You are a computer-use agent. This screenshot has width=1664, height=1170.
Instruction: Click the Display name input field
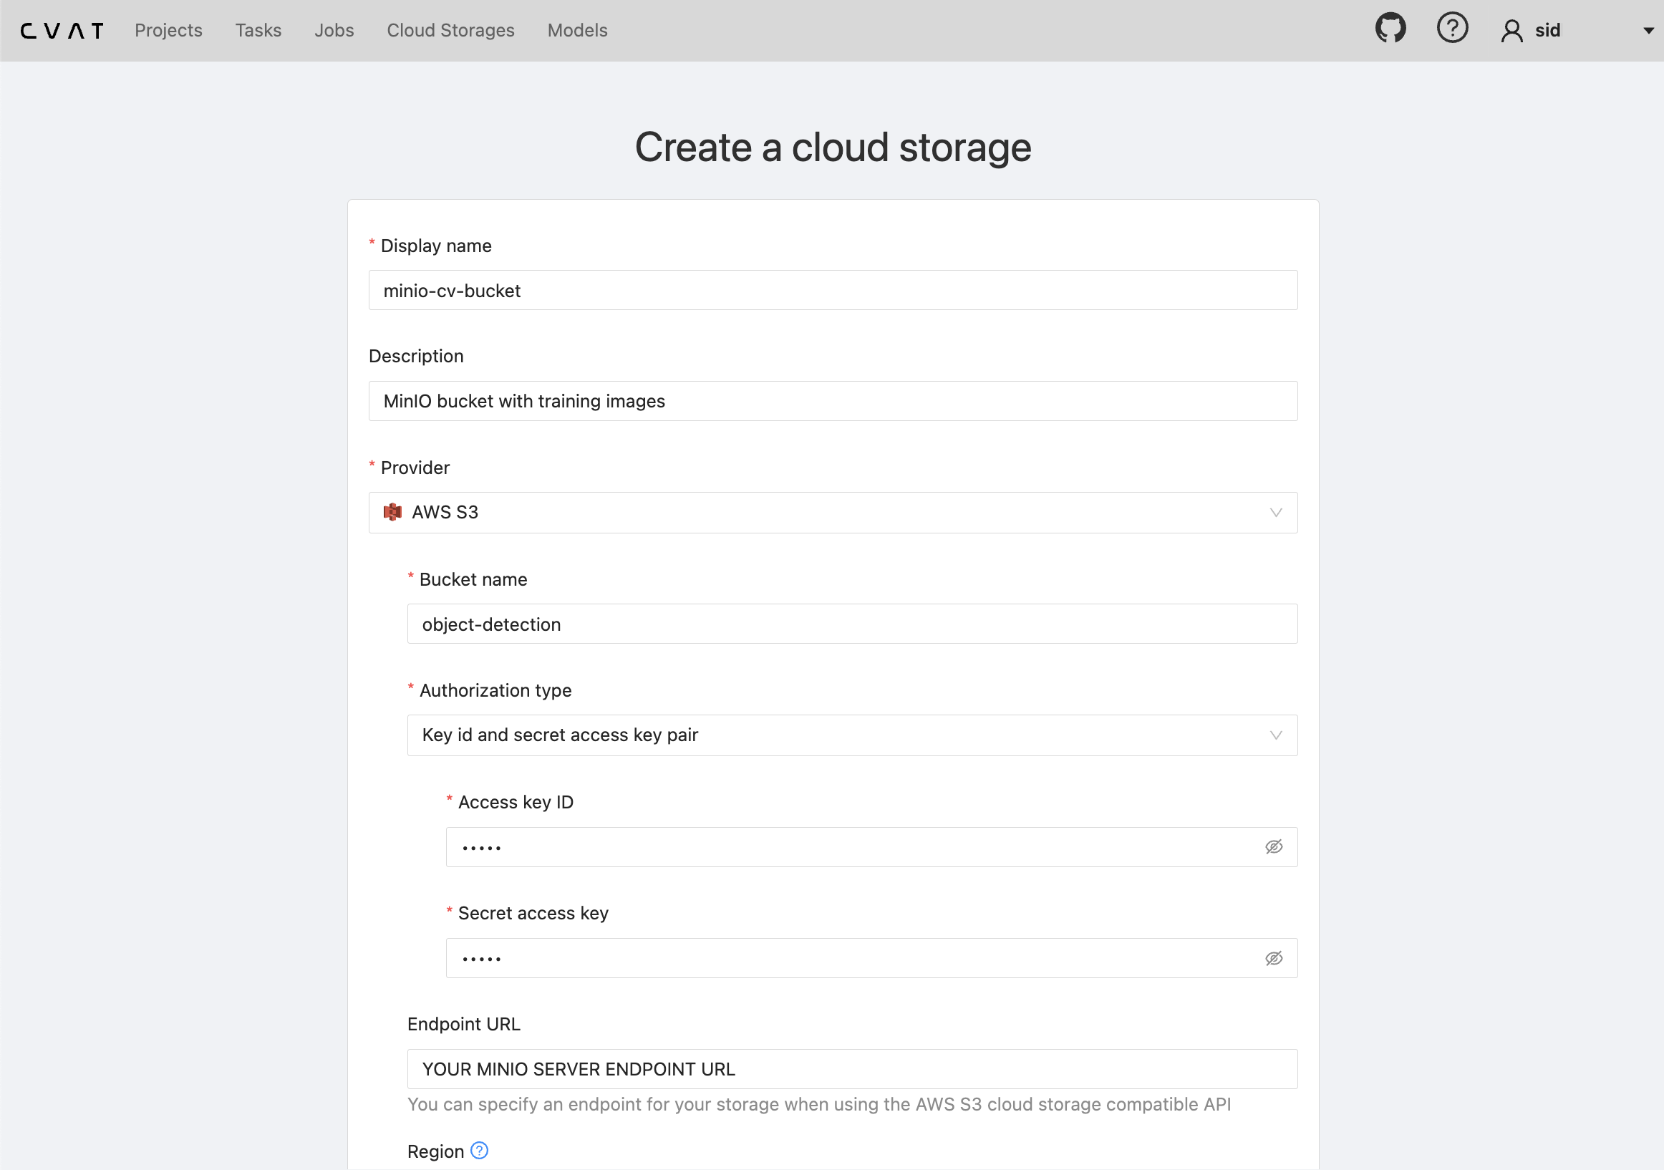pos(832,291)
